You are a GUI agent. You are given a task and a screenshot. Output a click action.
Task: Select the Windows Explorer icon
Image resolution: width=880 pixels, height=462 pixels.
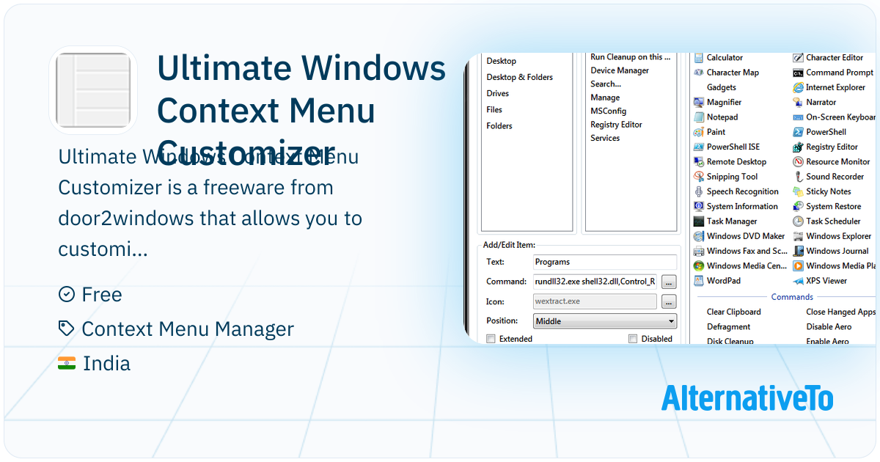[x=799, y=236]
